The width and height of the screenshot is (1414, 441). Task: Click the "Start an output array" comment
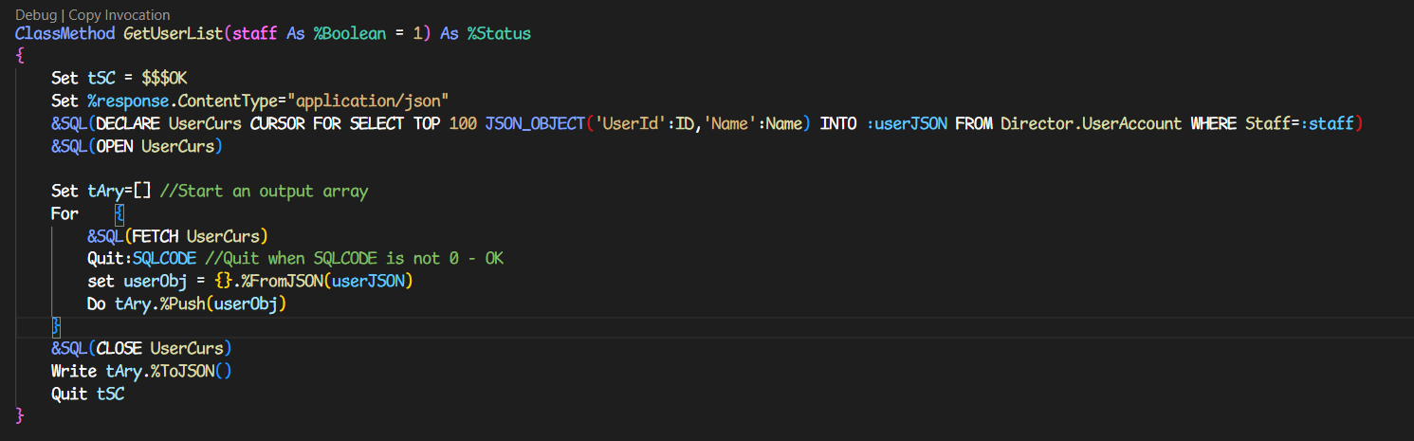(264, 192)
